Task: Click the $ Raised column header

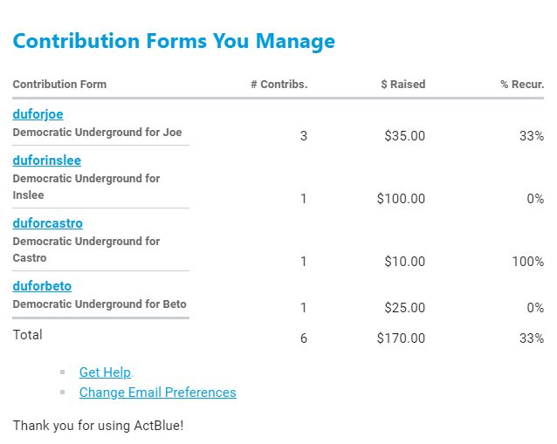Action: pos(403,85)
